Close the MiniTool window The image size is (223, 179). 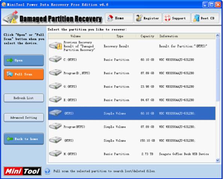[218, 5]
